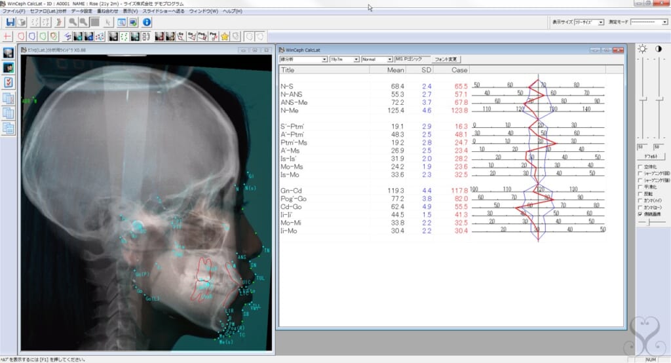Click the X-ray thumbnail icon in sidebar
The height and width of the screenshot is (363, 671).
point(8,53)
